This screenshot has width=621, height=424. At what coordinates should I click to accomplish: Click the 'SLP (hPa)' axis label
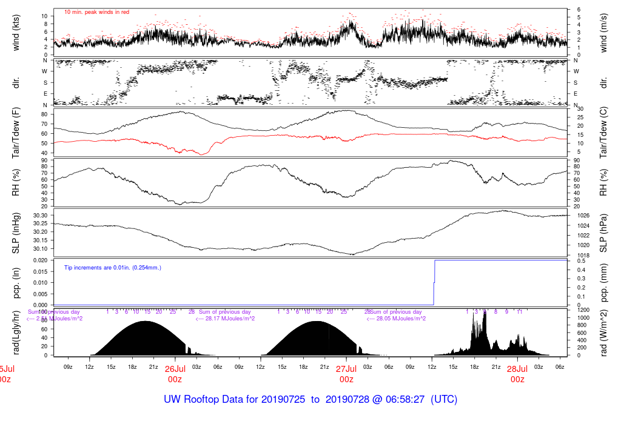coord(603,233)
